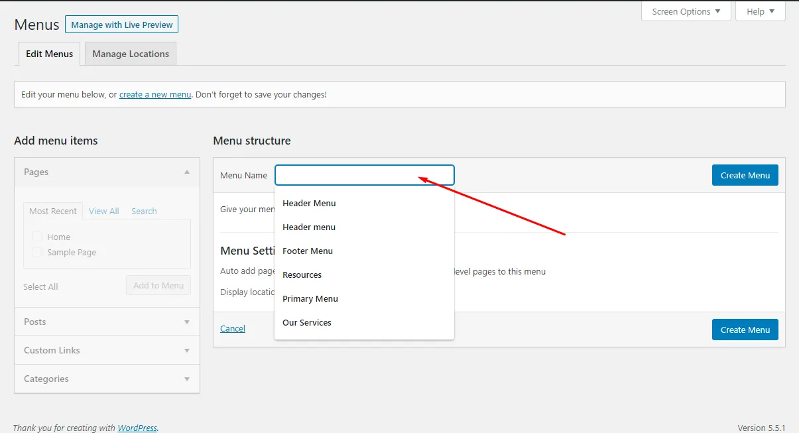Choose Footer Menu from the suggestions
Viewport: 799px width, 433px height.
click(x=308, y=251)
